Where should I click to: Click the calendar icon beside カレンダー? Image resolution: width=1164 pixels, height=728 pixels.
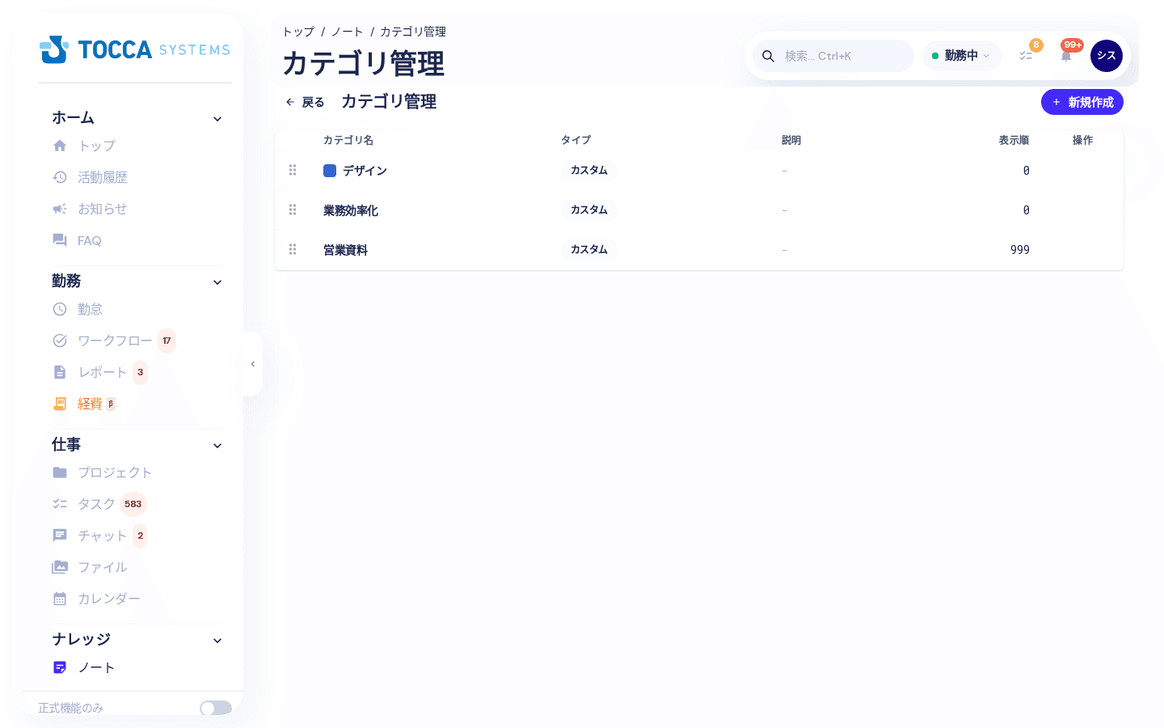tap(60, 599)
